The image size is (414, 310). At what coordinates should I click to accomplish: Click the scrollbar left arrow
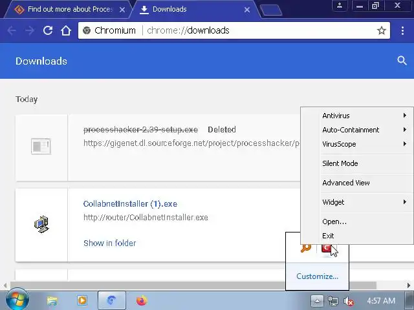coord(5,285)
